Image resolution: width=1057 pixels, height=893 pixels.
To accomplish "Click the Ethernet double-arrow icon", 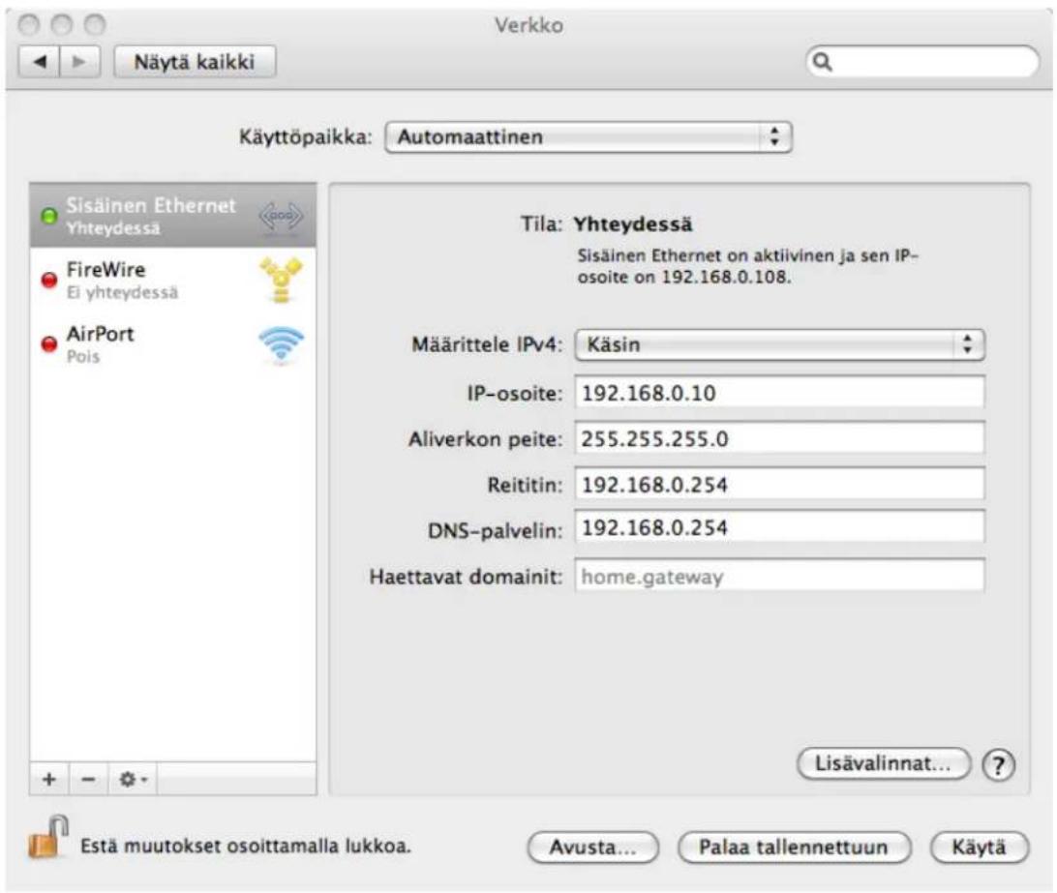I will pos(281,216).
